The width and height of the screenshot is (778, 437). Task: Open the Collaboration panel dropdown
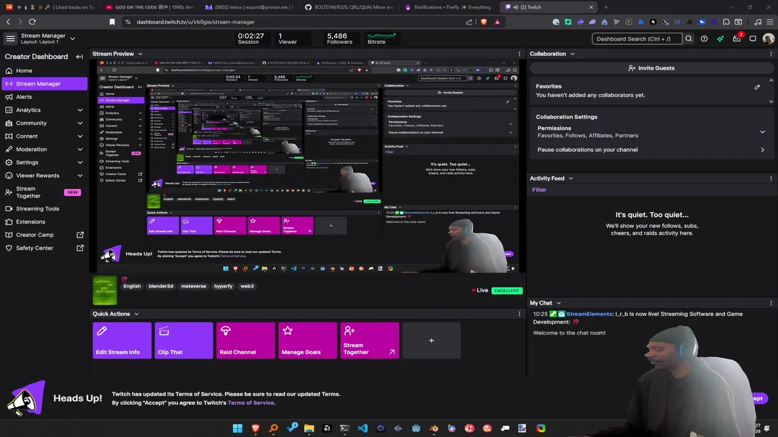(572, 54)
